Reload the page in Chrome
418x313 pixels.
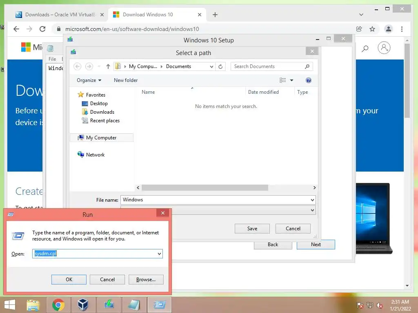(x=42, y=29)
